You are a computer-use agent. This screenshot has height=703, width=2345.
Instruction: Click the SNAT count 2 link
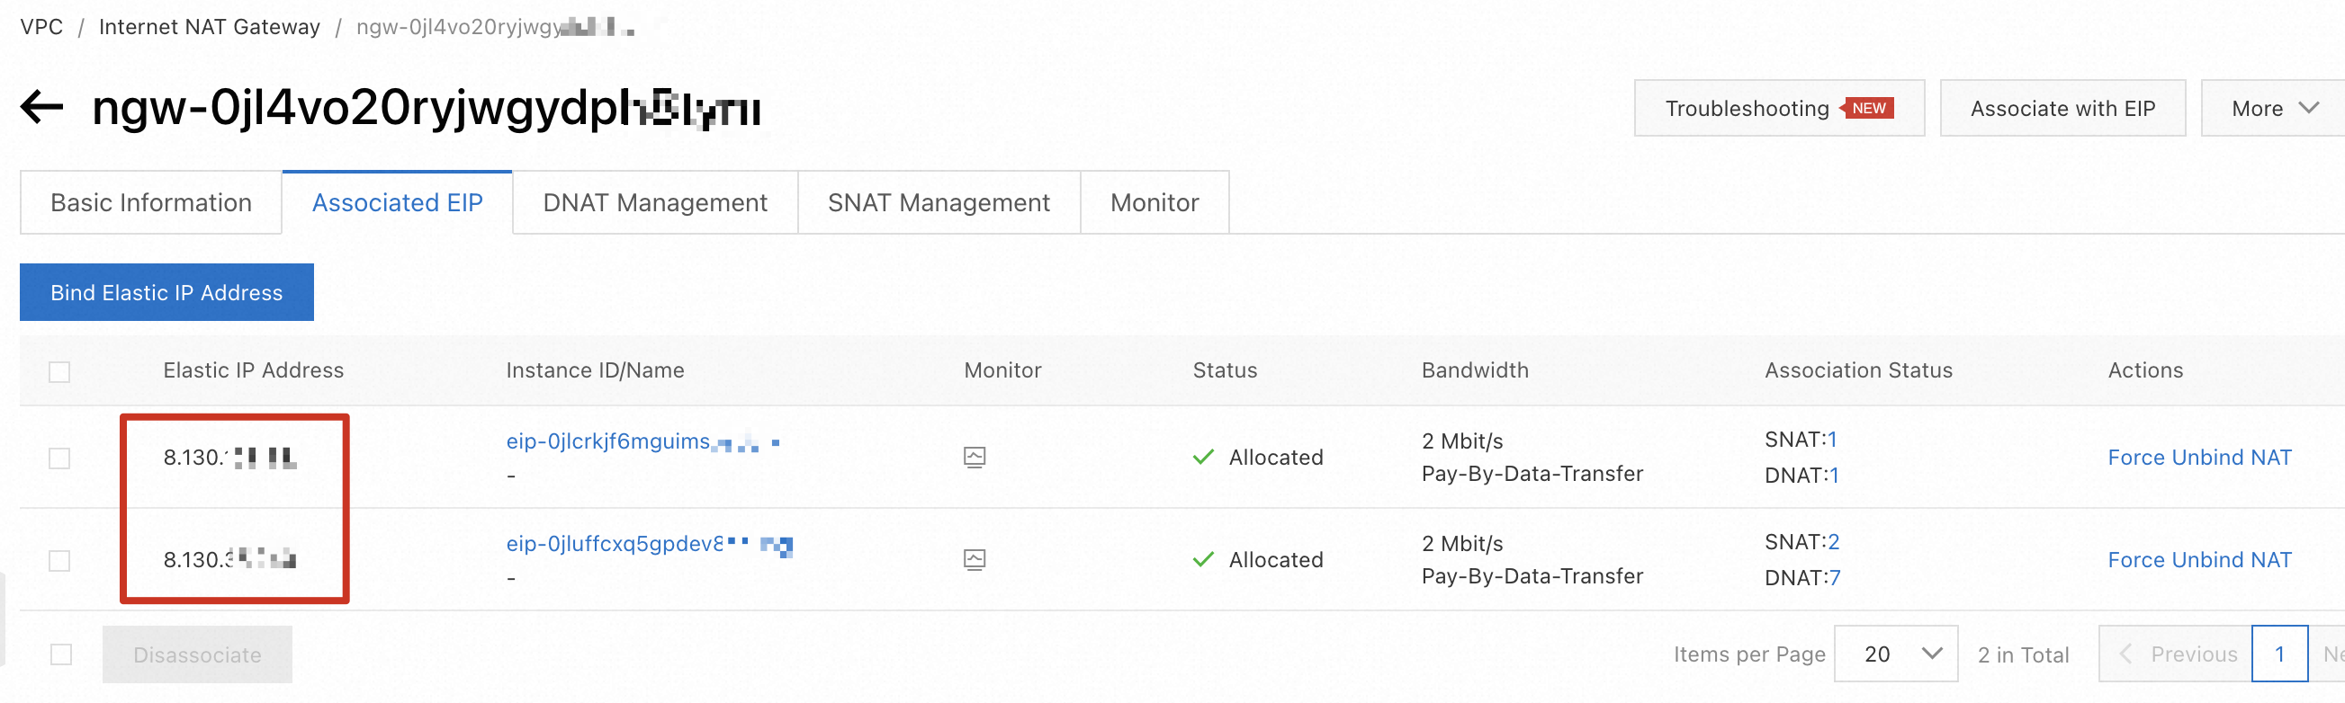[1833, 543]
